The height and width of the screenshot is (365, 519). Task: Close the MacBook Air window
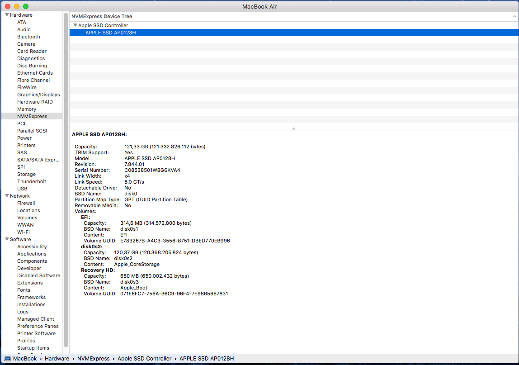click(x=8, y=6)
